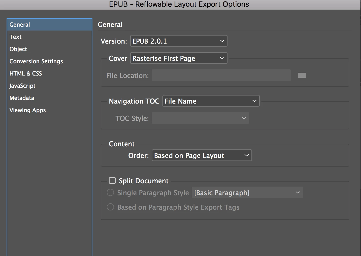Screen dimensions: 361x256
Task: Select the General category in sidebar
Action: pyautogui.click(x=50, y=25)
